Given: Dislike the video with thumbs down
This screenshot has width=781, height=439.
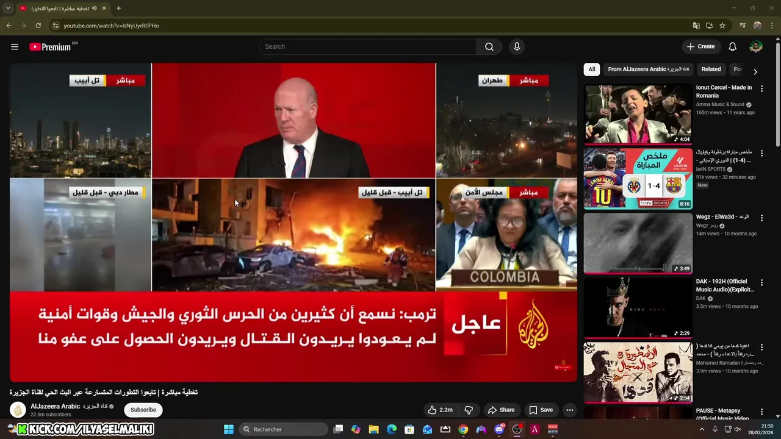Looking at the screenshot, I should (469, 410).
